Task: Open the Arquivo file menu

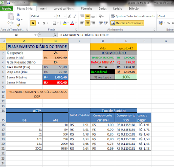Action: coord(7,9)
